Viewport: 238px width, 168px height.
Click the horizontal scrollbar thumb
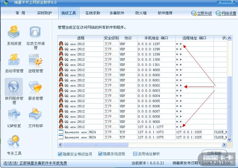point(96,145)
